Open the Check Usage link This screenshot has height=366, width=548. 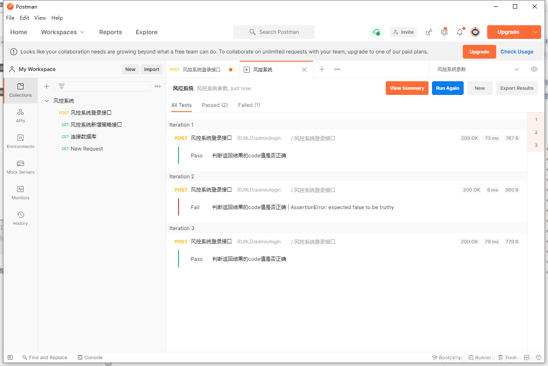pyautogui.click(x=517, y=52)
